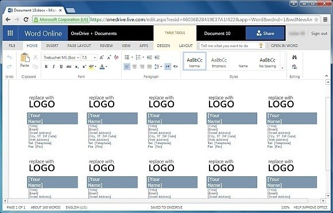Toggle bold formatting
Screen dimensions: 333x213
[46, 67]
